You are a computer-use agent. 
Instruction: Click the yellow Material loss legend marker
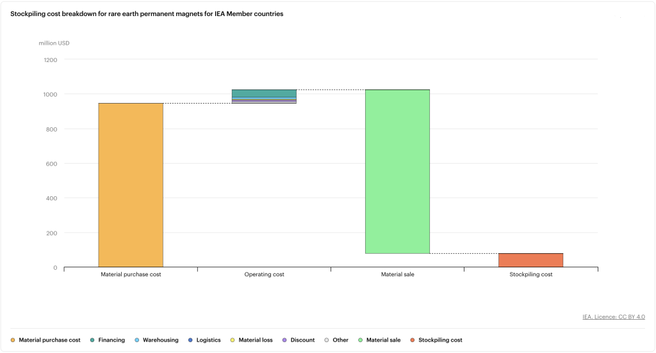(233, 340)
